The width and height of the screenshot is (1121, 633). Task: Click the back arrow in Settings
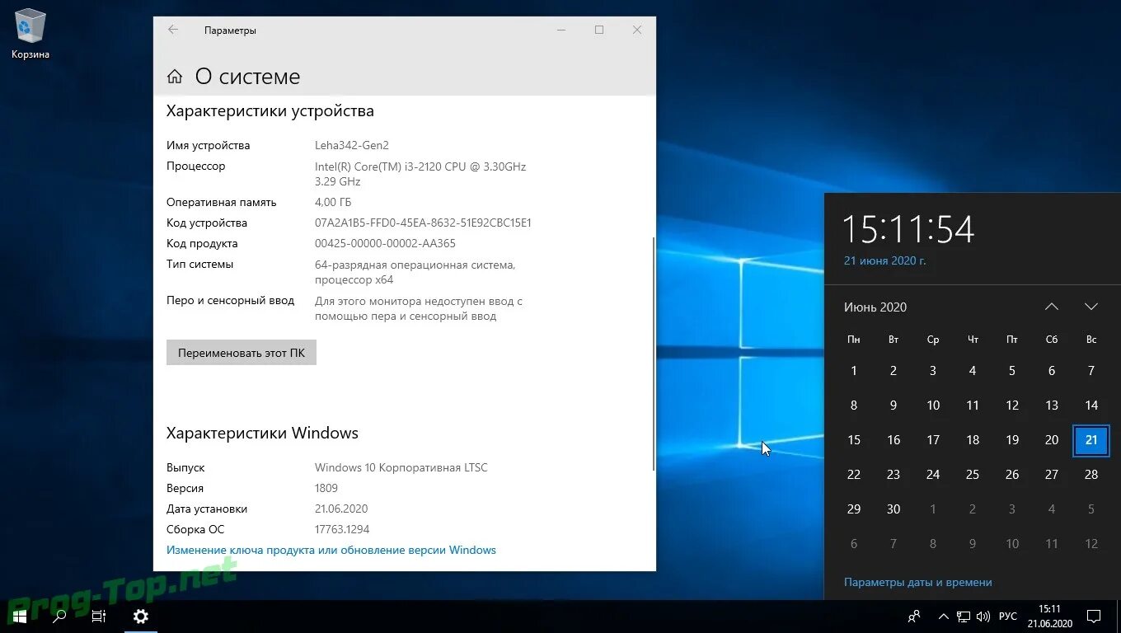(173, 30)
